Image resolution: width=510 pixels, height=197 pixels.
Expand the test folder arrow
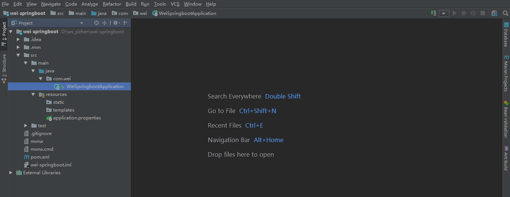[26, 126]
